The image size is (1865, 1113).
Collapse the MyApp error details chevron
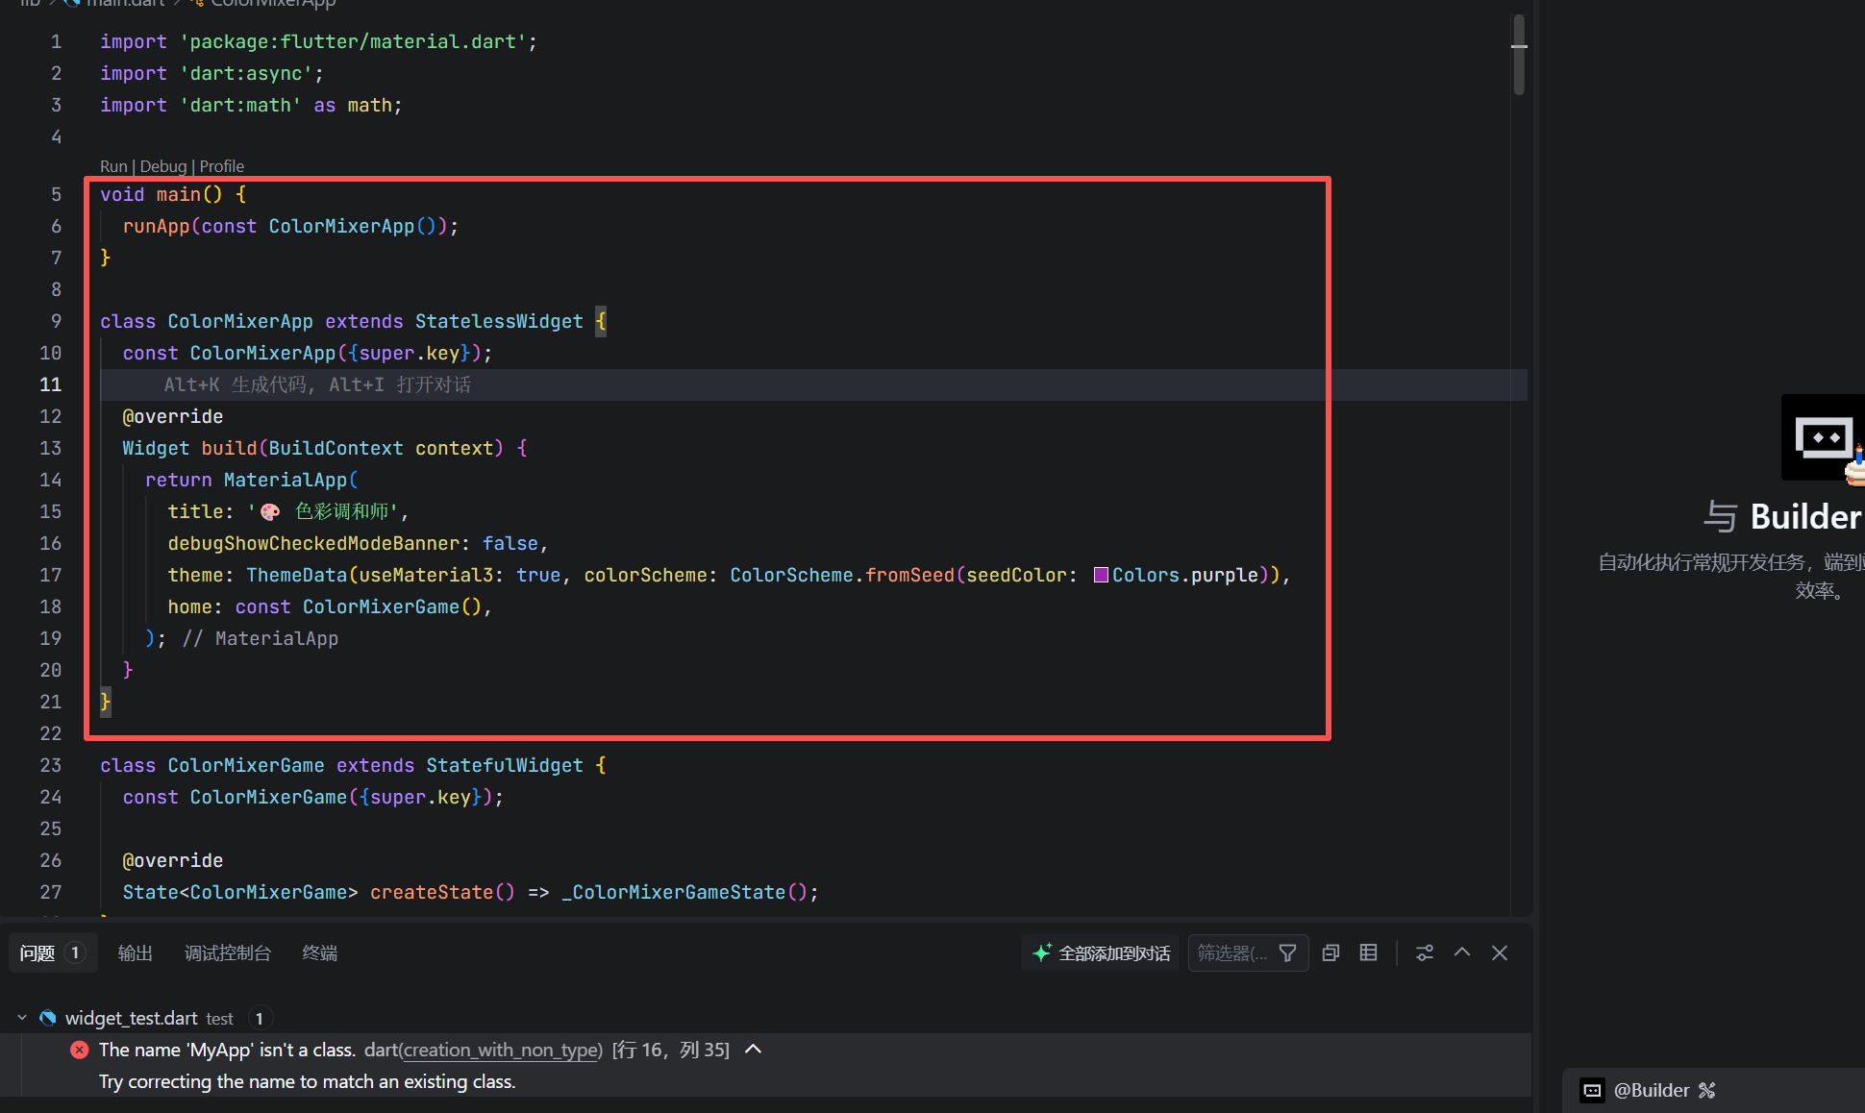click(x=754, y=1050)
